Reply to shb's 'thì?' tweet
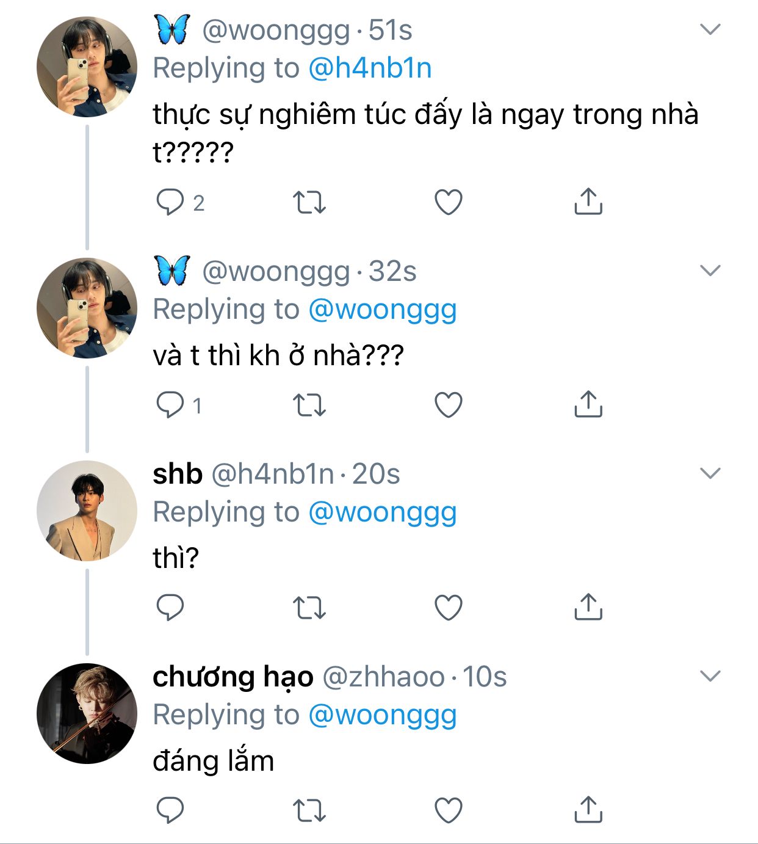This screenshot has width=758, height=844. [170, 608]
